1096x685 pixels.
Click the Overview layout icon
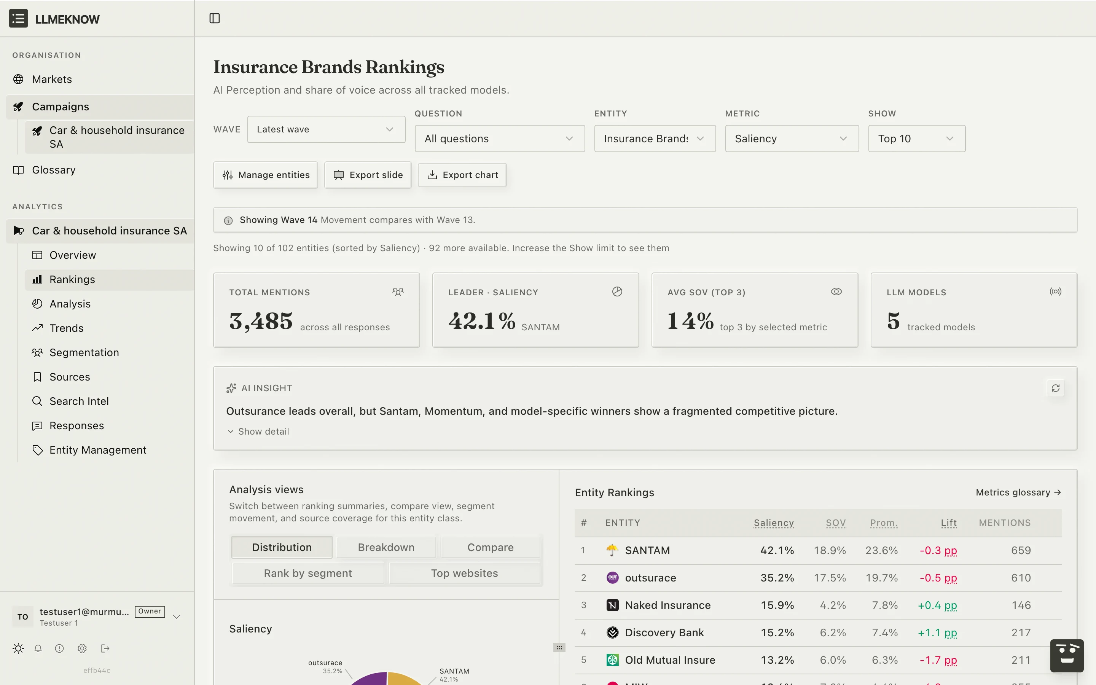pyautogui.click(x=37, y=255)
